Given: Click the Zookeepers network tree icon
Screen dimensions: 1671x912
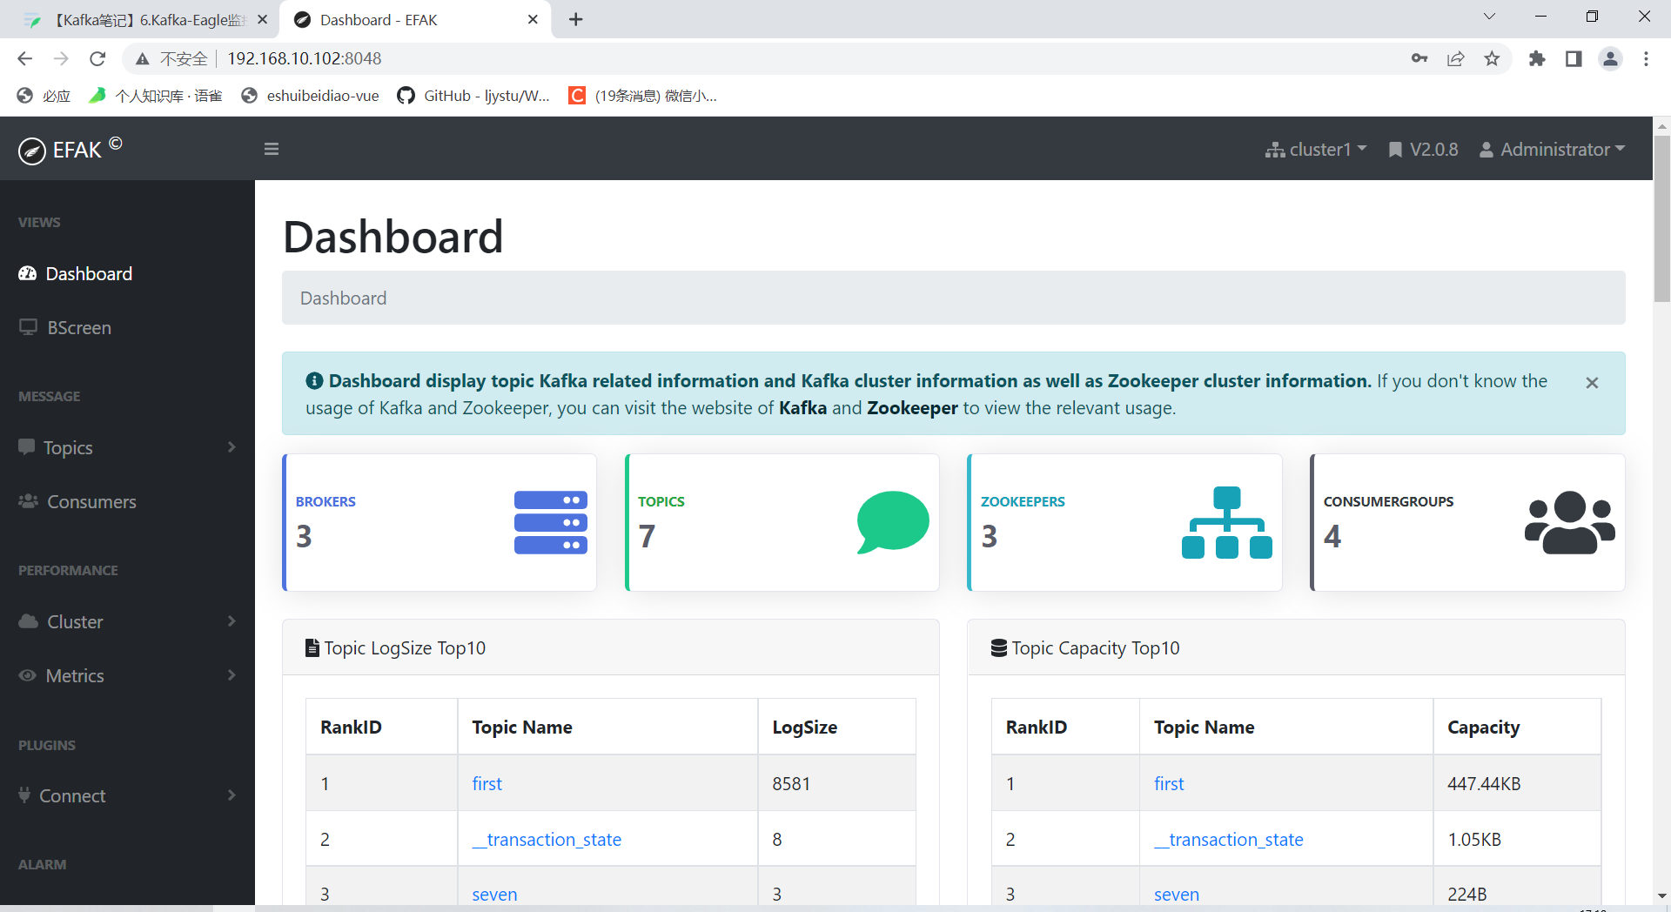Looking at the screenshot, I should click(x=1227, y=522).
